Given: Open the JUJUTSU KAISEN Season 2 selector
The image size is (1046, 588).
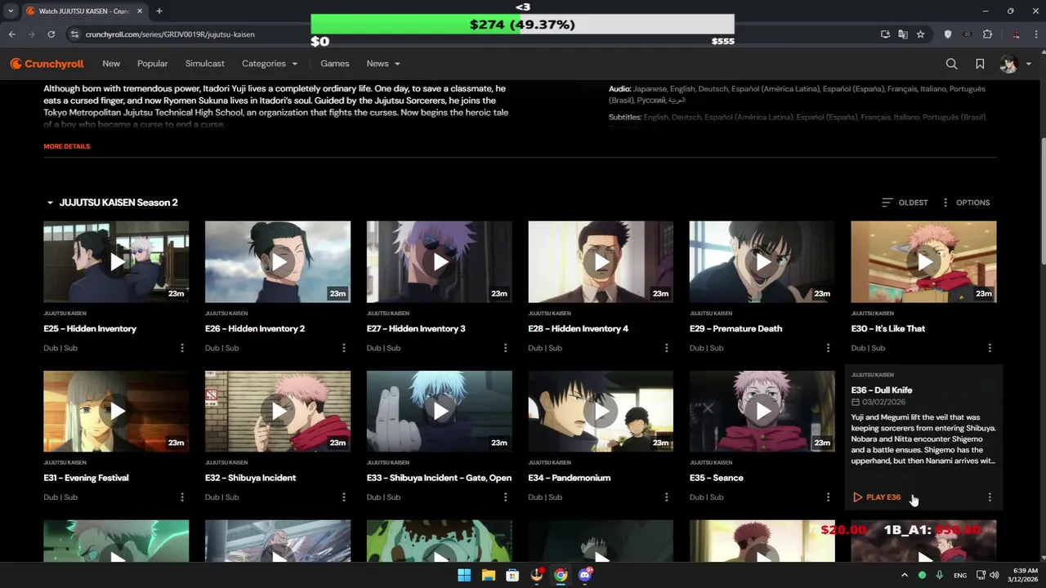Looking at the screenshot, I should [x=112, y=203].
